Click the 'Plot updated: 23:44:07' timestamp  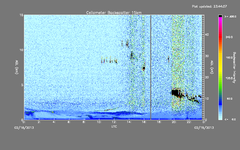209,6
